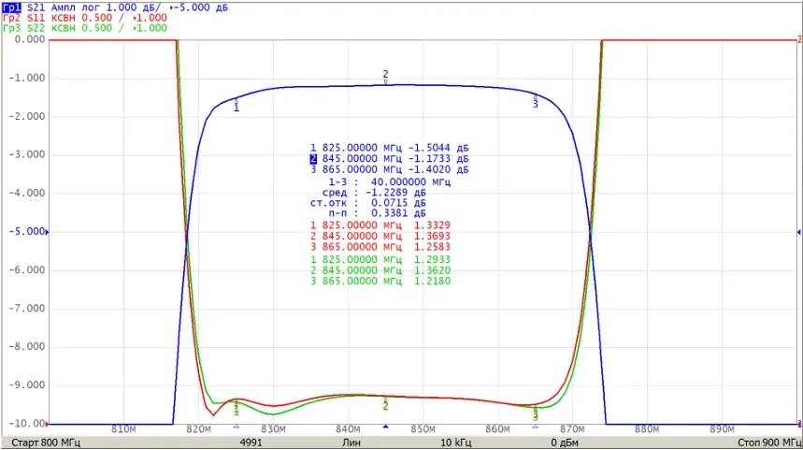The width and height of the screenshot is (803, 450).
Task: Click the Стоп 900 МГц field
Action: pyautogui.click(x=769, y=443)
